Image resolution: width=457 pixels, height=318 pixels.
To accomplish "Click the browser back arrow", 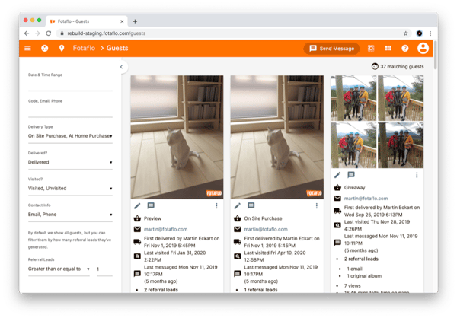I will [27, 33].
